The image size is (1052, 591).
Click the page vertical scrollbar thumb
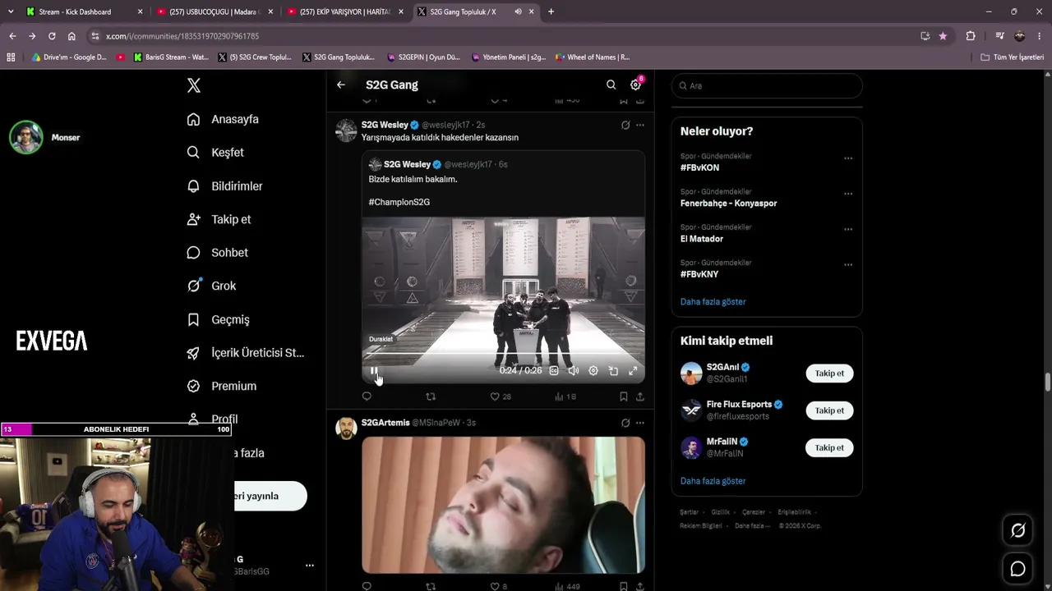coord(1047,383)
